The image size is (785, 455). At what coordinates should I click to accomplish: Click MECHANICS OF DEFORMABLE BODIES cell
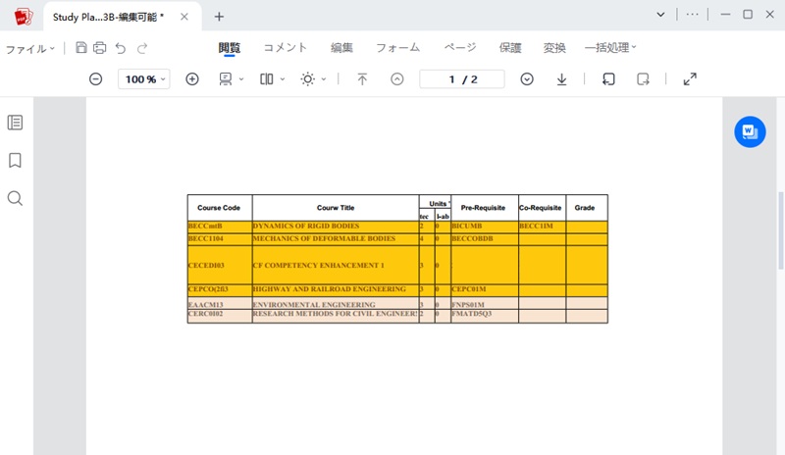click(x=335, y=238)
